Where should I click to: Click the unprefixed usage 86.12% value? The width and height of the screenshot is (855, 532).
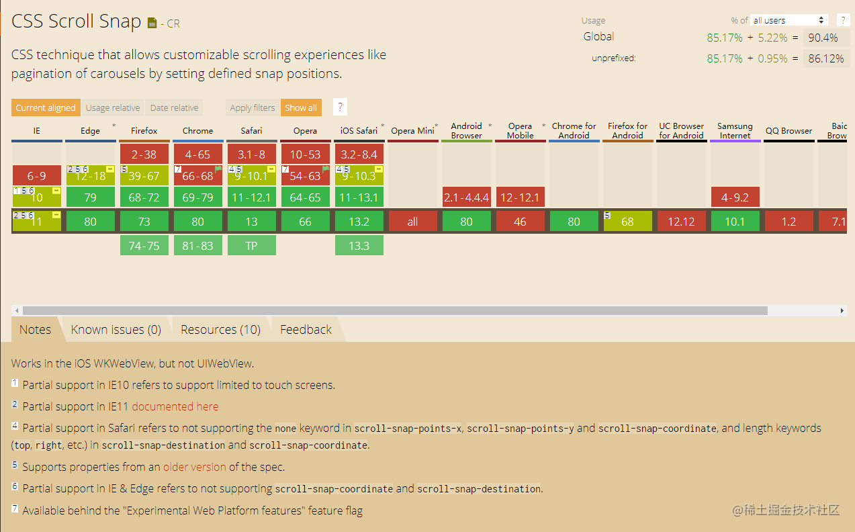pos(826,58)
